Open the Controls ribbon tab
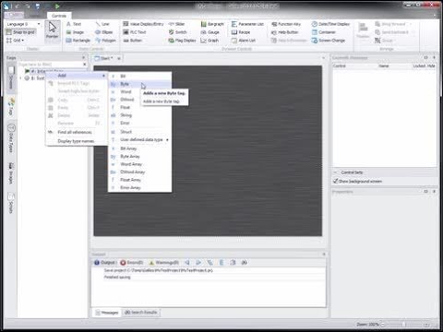Image resolution: width=443 pixels, height=332 pixels. click(59, 16)
